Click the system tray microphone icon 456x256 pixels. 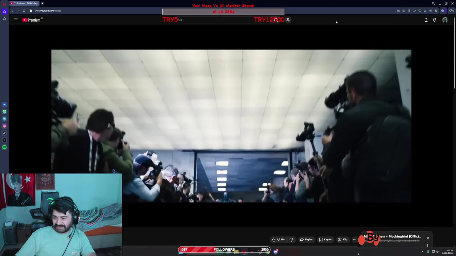click(x=428, y=252)
